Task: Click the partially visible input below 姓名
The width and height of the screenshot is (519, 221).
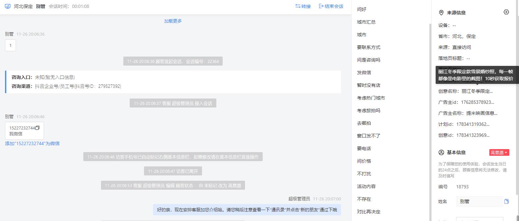Action: point(479,219)
